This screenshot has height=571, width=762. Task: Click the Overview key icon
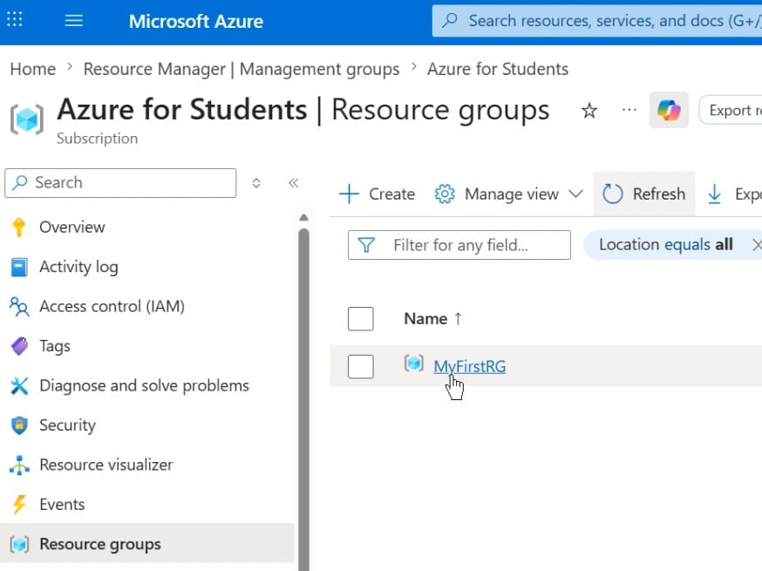click(x=19, y=227)
